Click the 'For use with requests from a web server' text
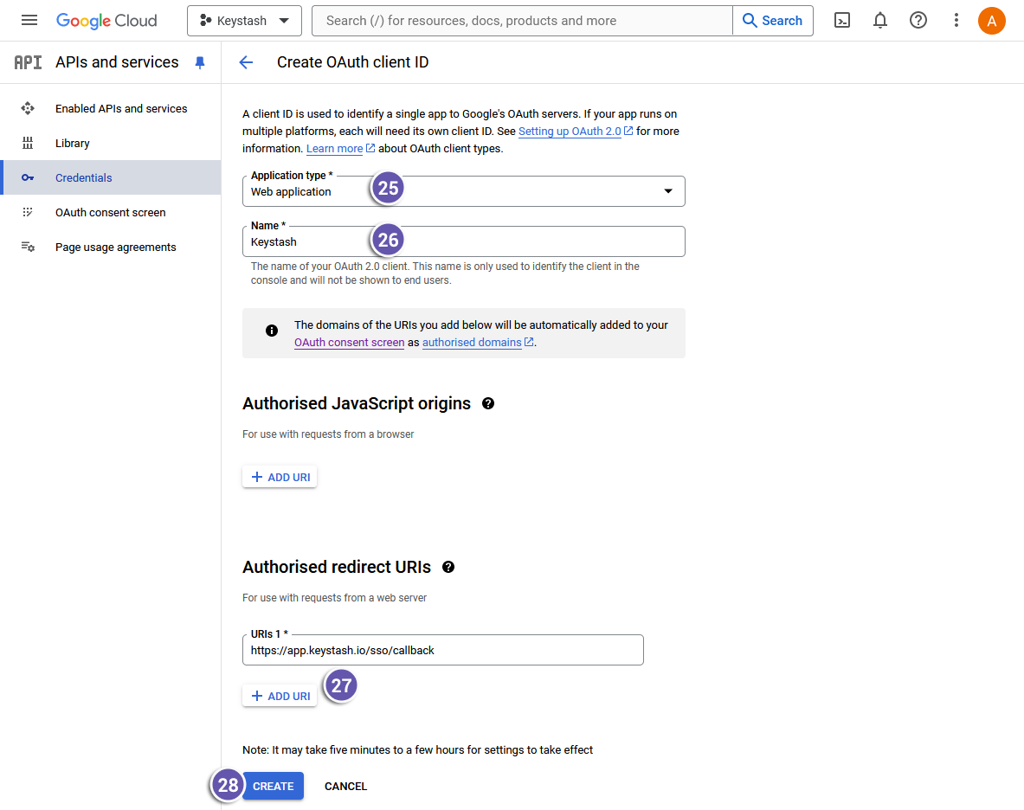 [x=334, y=598]
